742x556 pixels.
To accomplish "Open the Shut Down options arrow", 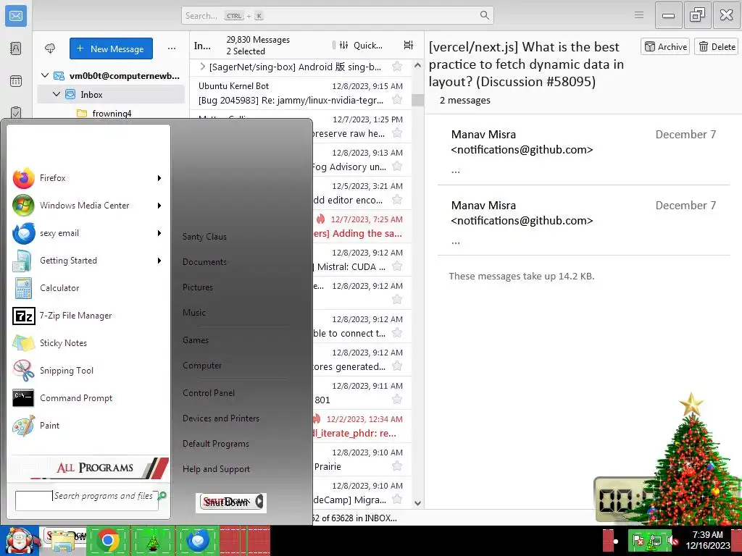I will [x=259, y=501].
